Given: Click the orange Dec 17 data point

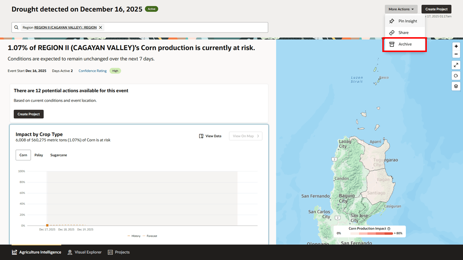Looking at the screenshot, I should 47,225.
